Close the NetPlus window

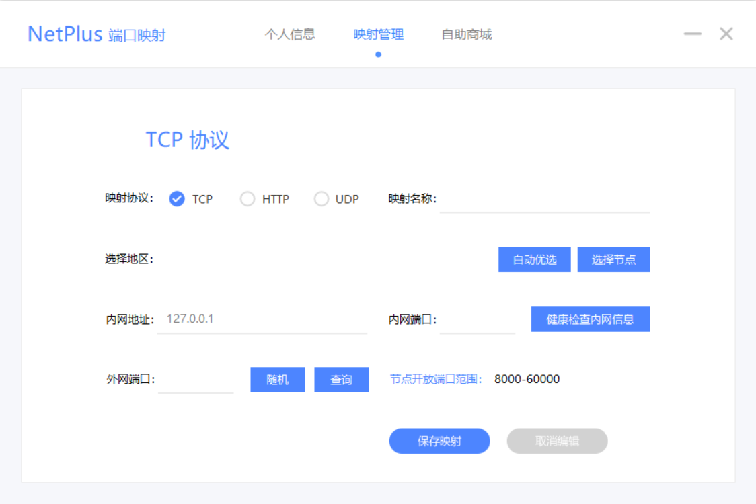[726, 34]
